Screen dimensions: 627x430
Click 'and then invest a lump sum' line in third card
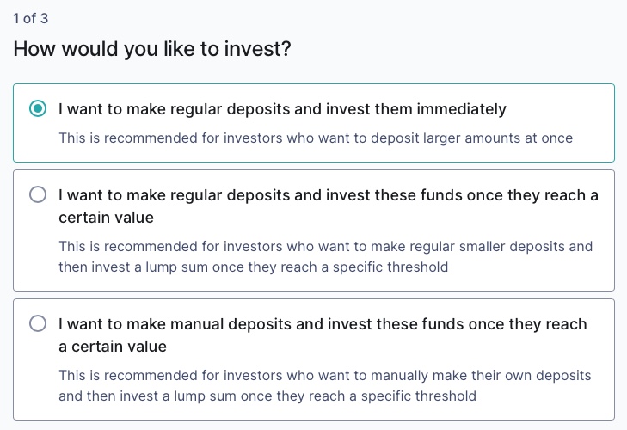267,396
